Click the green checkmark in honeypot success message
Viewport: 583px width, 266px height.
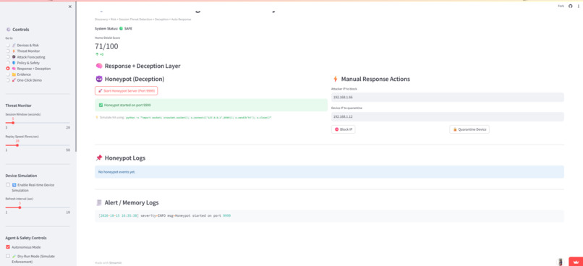pos(101,105)
